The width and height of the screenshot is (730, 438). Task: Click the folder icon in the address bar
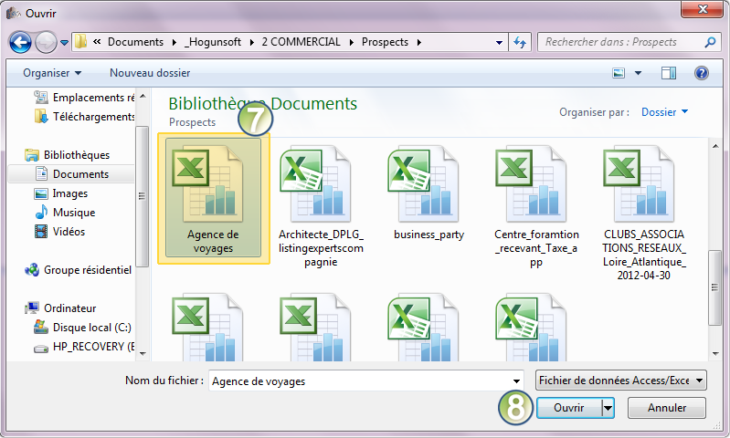[80, 42]
